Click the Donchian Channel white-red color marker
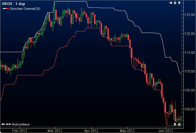 6,9
